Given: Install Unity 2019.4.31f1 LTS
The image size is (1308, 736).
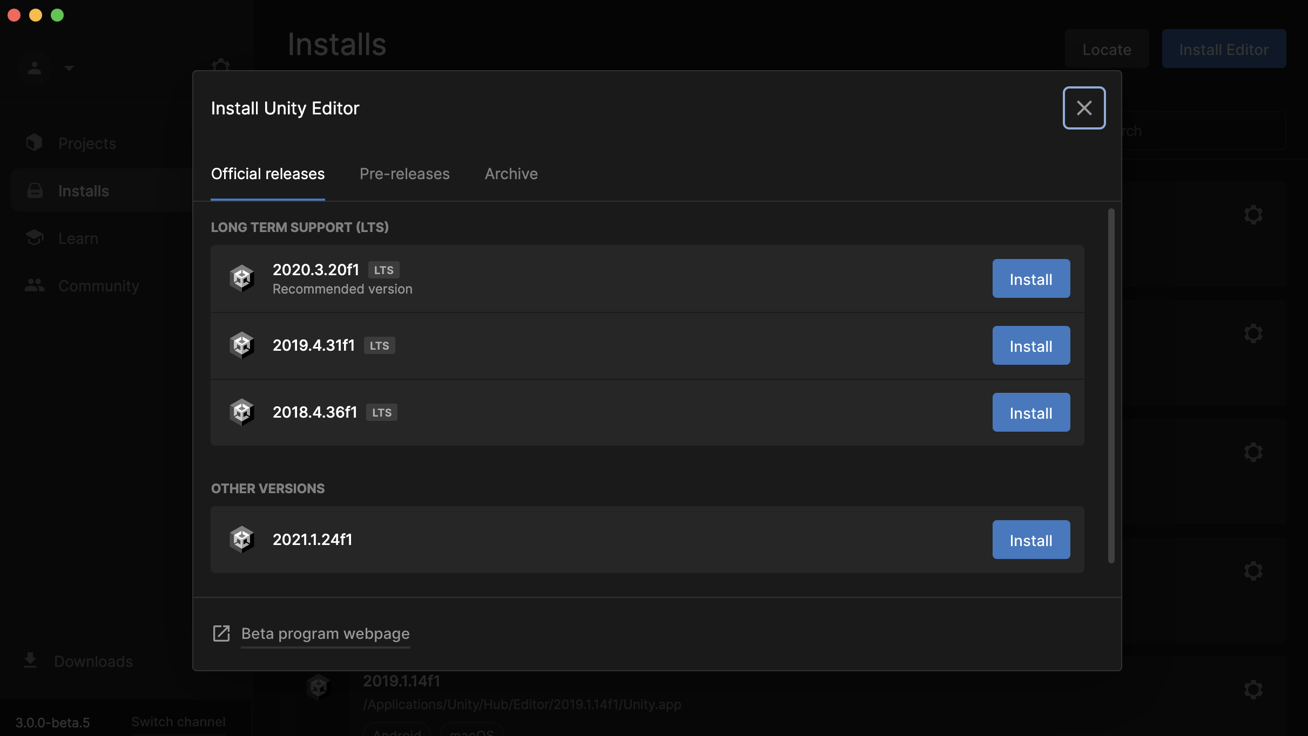Looking at the screenshot, I should (x=1031, y=346).
